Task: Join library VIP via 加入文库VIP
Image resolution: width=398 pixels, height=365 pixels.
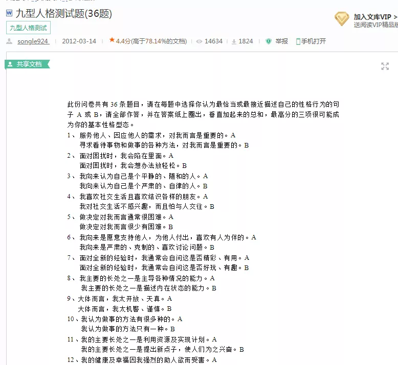Action: (375, 17)
